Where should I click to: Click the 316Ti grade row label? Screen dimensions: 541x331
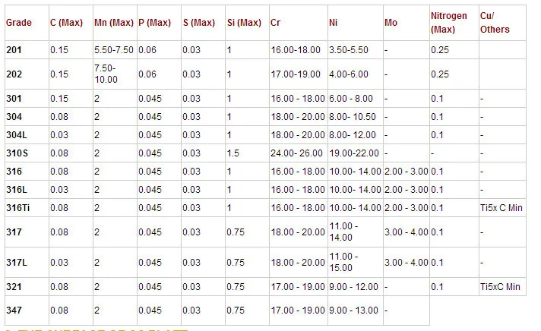coord(18,207)
